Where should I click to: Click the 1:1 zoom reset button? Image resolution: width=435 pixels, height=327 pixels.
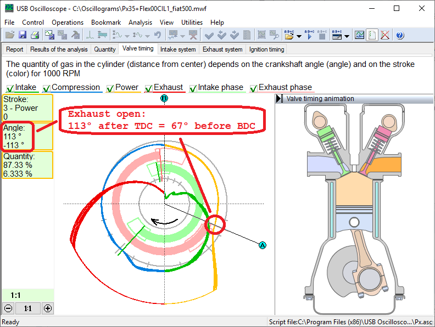click(x=27, y=308)
